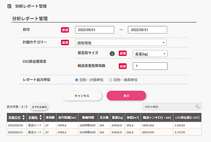Open 算定荷サイズ dropdown showing 重量[kg]
The width and height of the screenshot is (211, 142).
(x=150, y=54)
